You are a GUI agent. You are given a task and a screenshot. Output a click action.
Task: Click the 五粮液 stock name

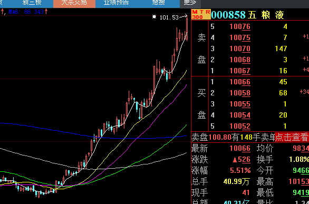[266, 15]
